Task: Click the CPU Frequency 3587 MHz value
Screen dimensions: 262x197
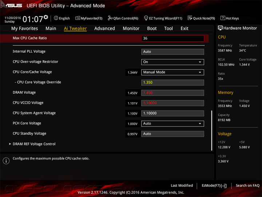Action: pyautogui.click(x=225, y=50)
